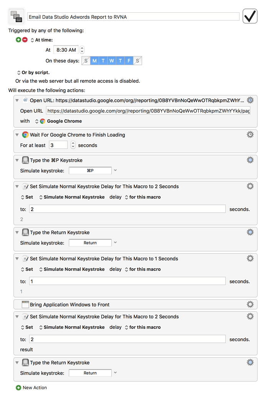Click the delay value field containing 1

(127, 281)
